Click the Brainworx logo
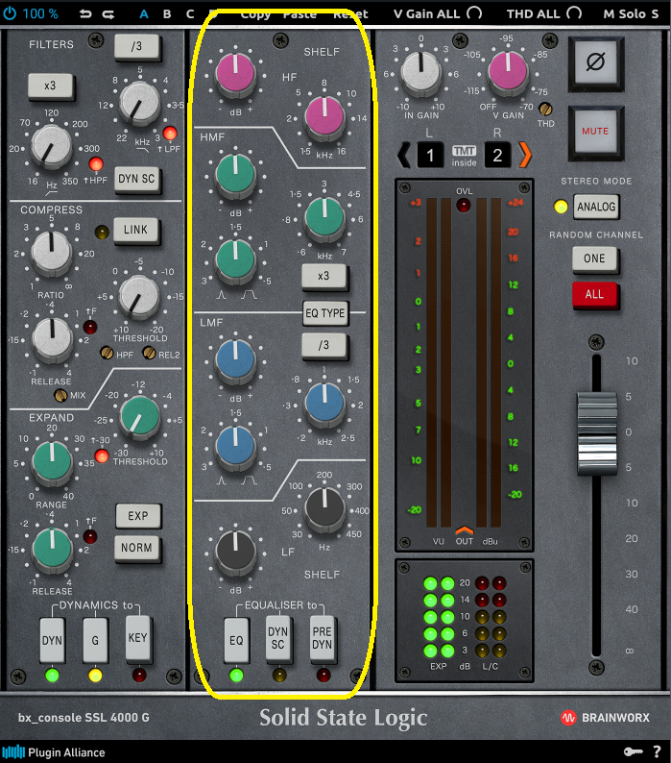The image size is (671, 763). [x=605, y=718]
